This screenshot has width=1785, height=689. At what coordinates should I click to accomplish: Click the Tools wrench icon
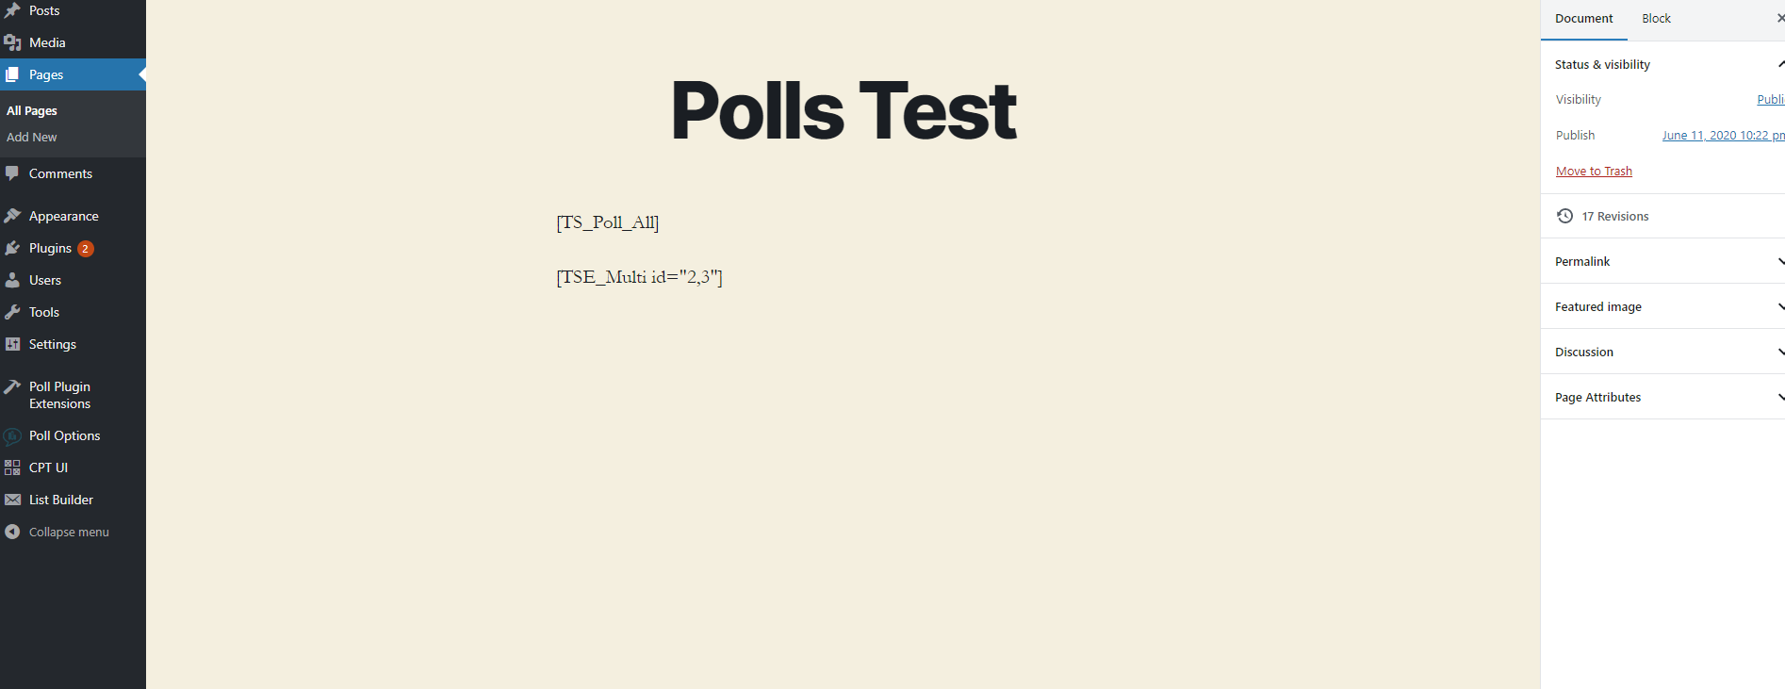click(x=12, y=312)
